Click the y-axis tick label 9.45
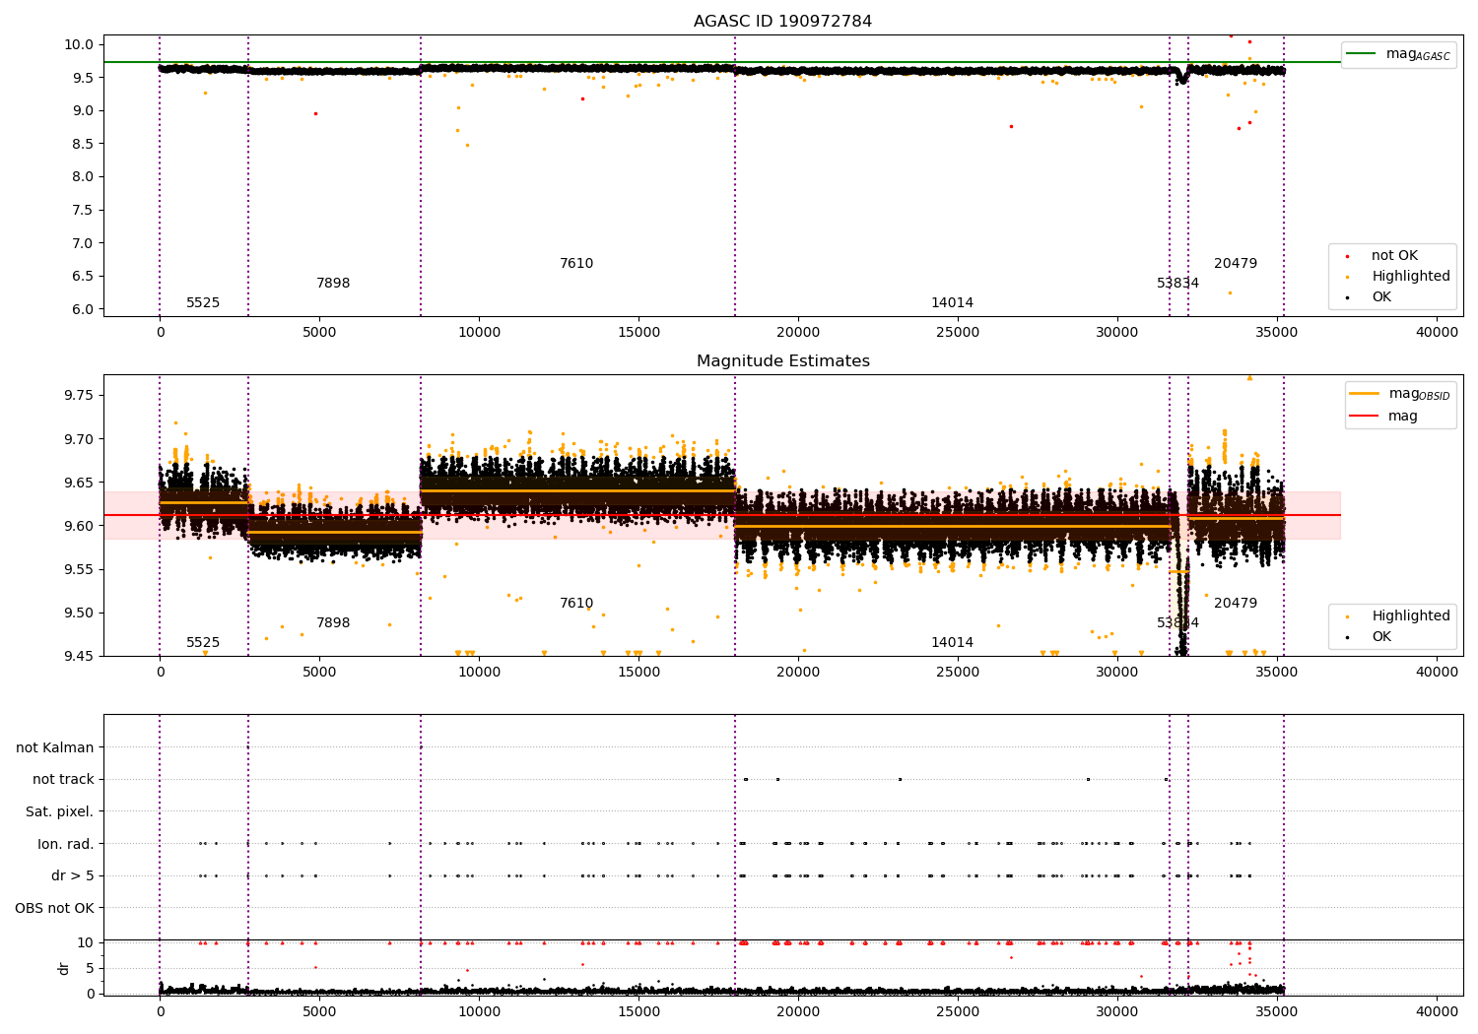This screenshot has width=1478, height=1034. point(79,656)
